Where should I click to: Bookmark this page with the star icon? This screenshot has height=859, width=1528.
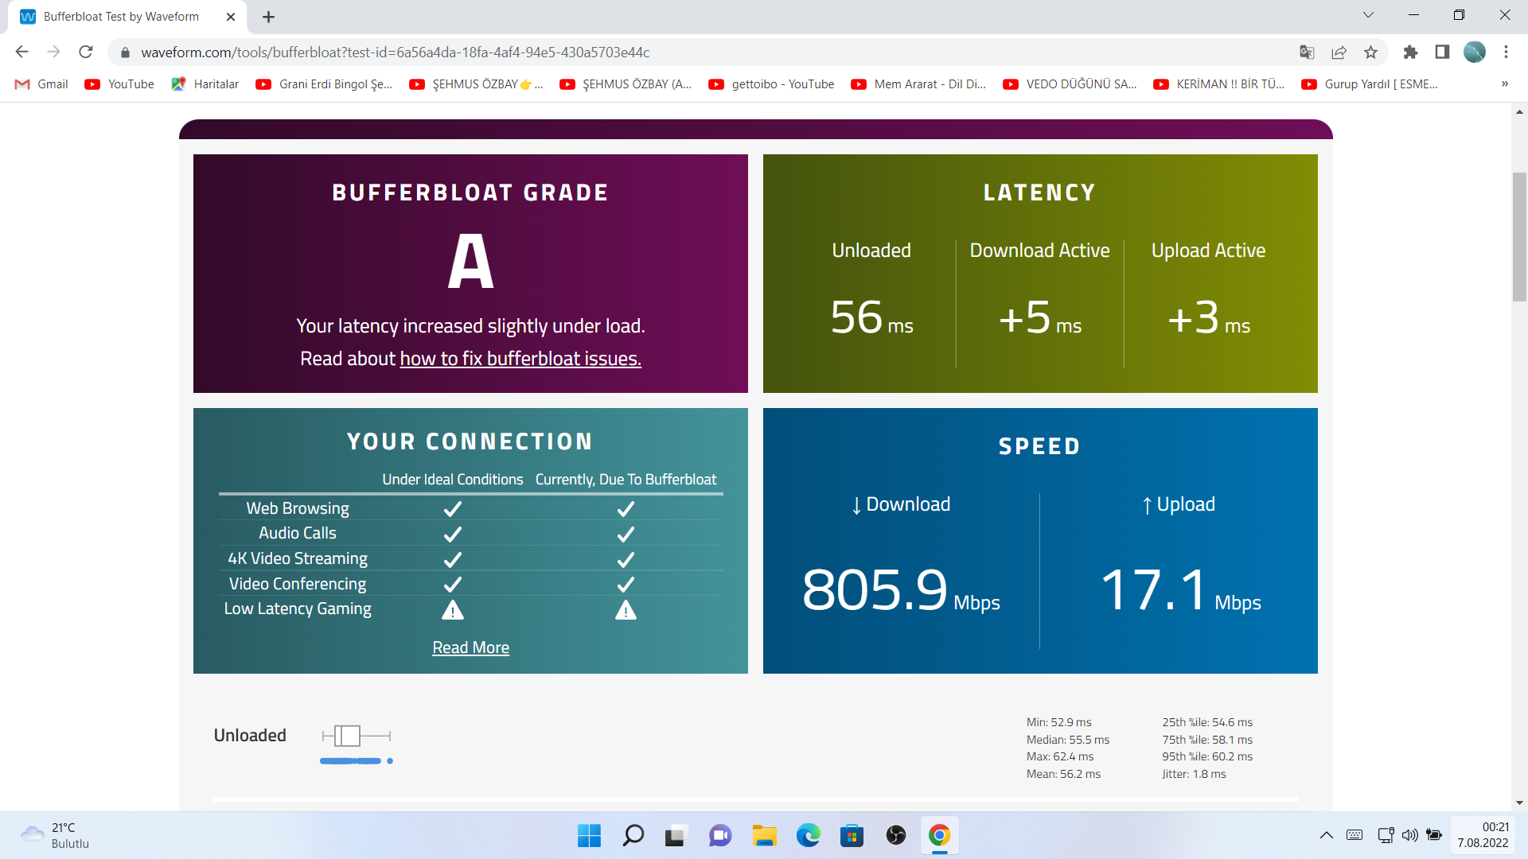tap(1370, 52)
